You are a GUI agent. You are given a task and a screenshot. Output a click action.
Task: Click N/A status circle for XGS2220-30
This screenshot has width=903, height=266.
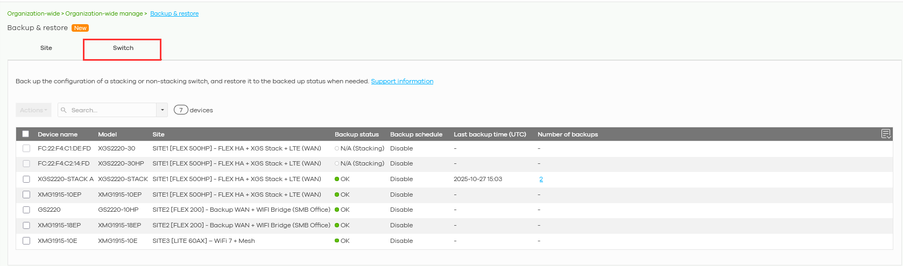tap(337, 148)
